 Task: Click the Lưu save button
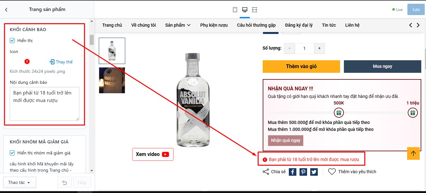(x=416, y=9)
